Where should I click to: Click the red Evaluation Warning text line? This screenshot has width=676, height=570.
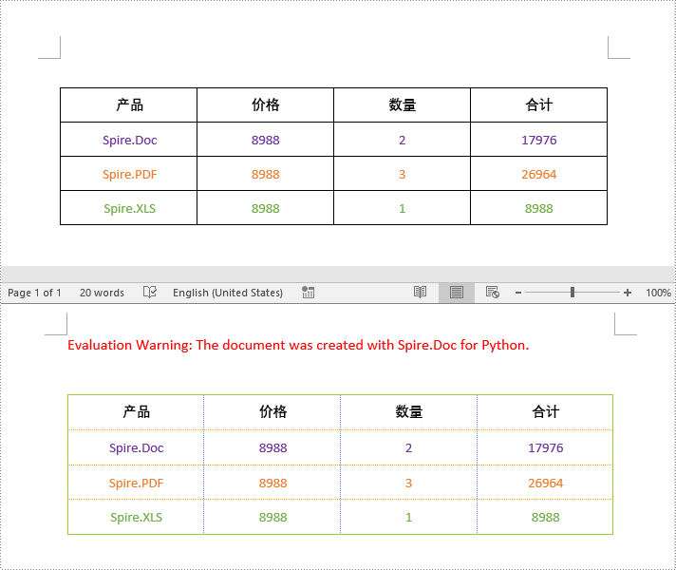pyautogui.click(x=298, y=345)
